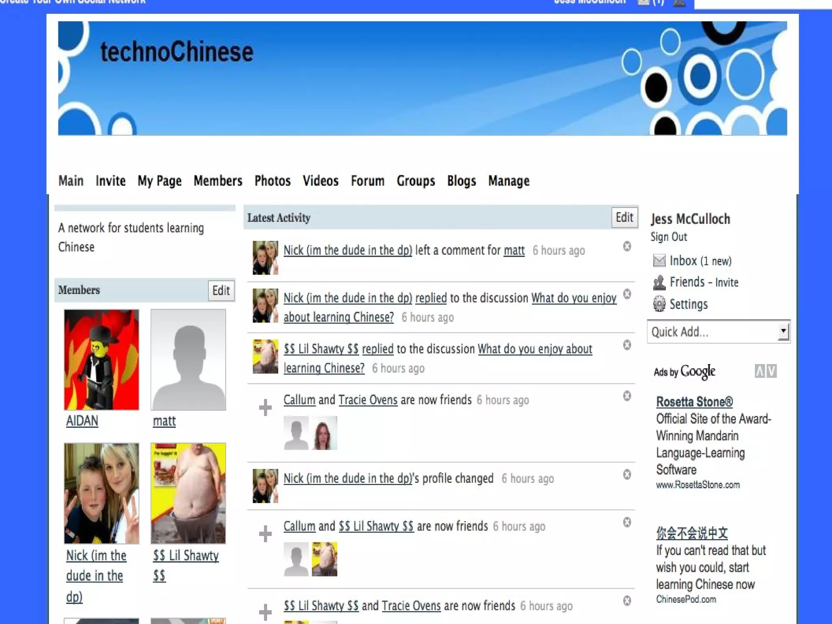832x624 pixels.
Task: Click matt's default profile picture
Action: (x=188, y=360)
